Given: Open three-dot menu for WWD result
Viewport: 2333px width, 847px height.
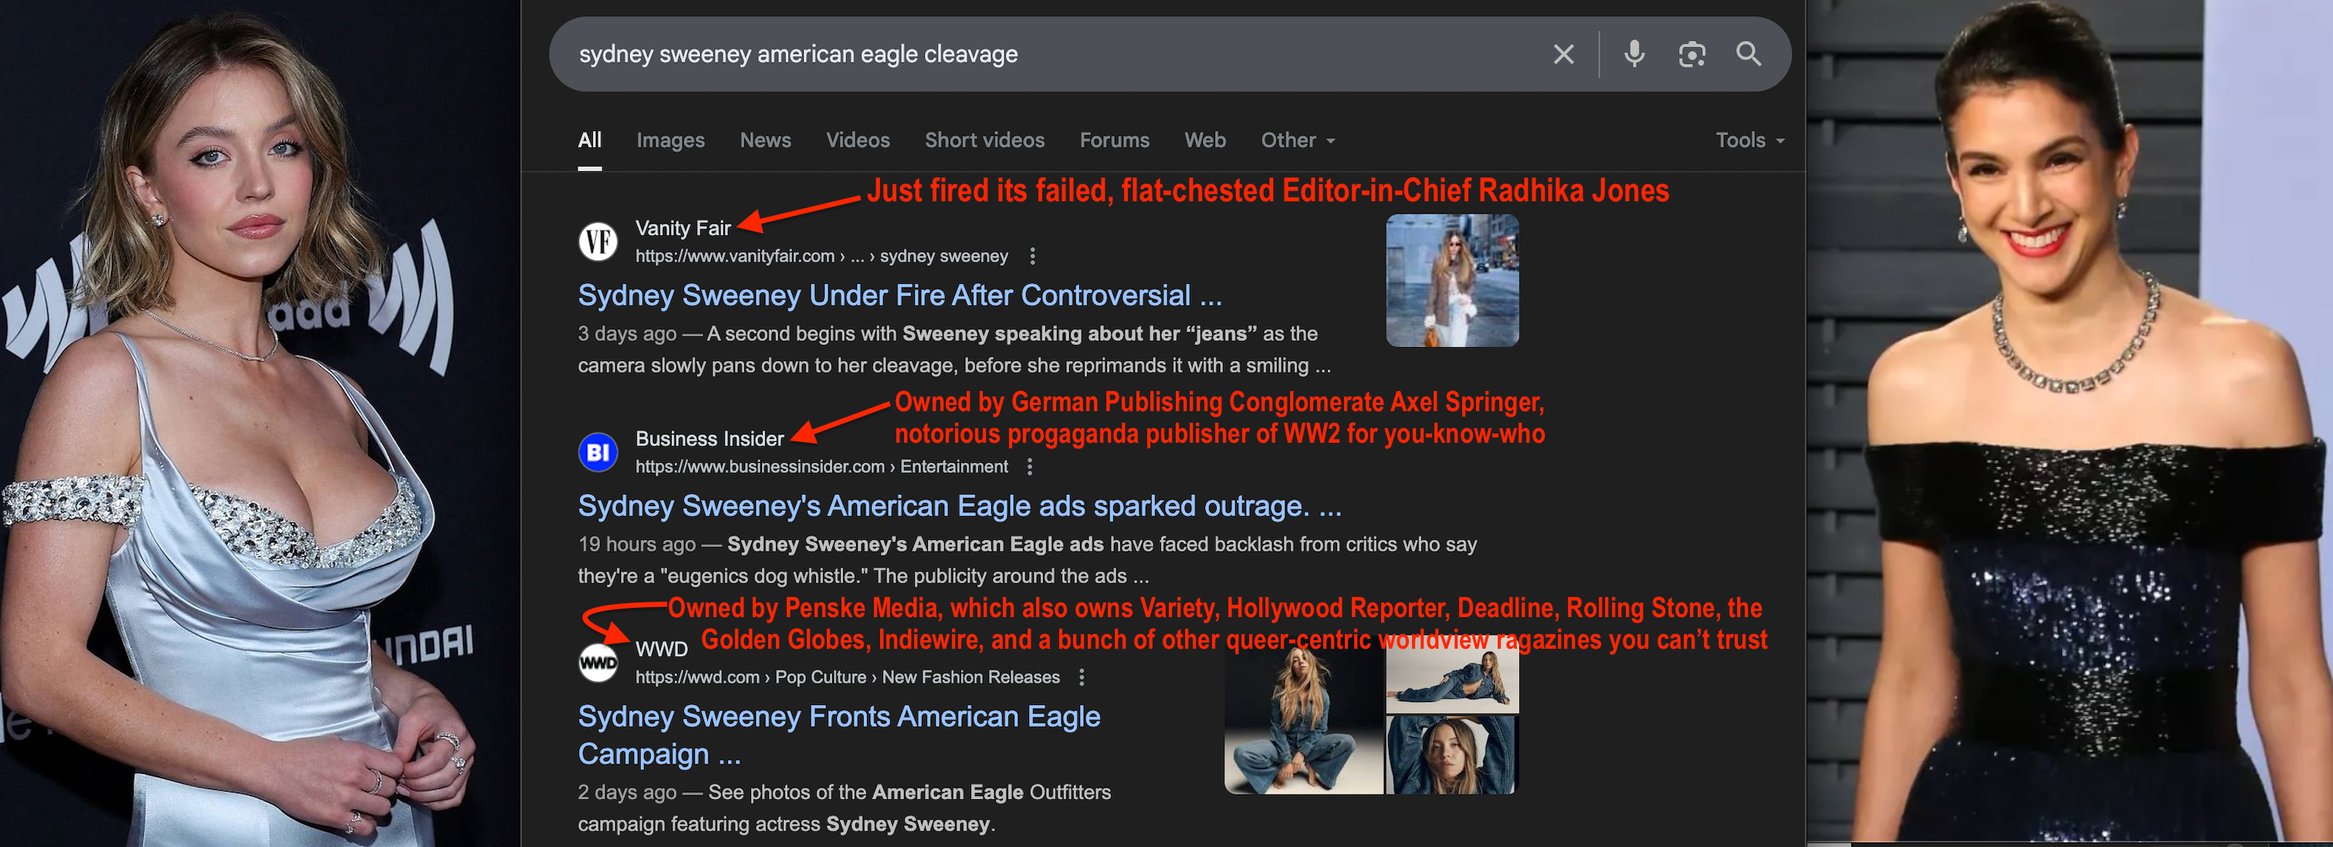Looking at the screenshot, I should coord(1082,677).
